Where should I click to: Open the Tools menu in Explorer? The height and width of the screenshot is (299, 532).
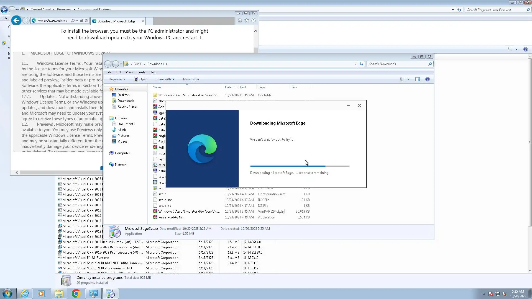(141, 72)
